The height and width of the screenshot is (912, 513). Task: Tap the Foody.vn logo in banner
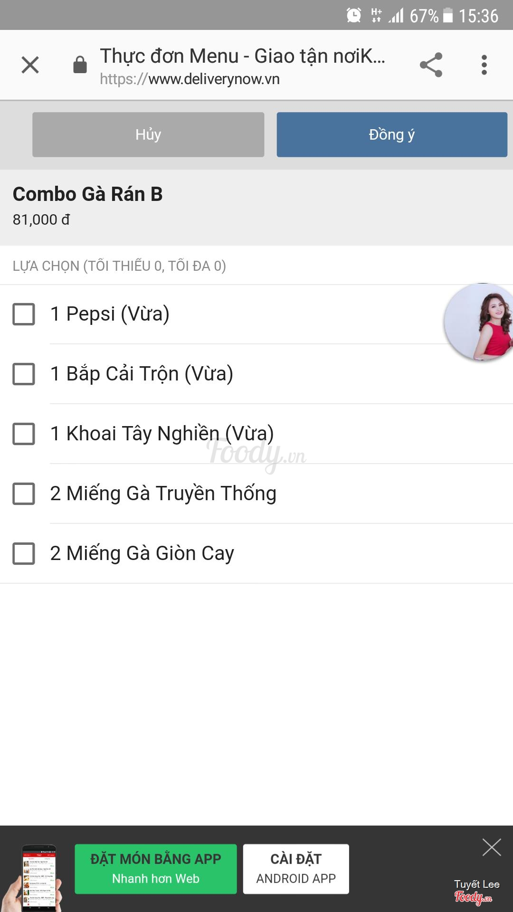point(473,897)
